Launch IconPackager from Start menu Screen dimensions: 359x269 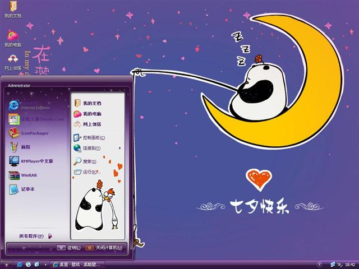point(29,133)
